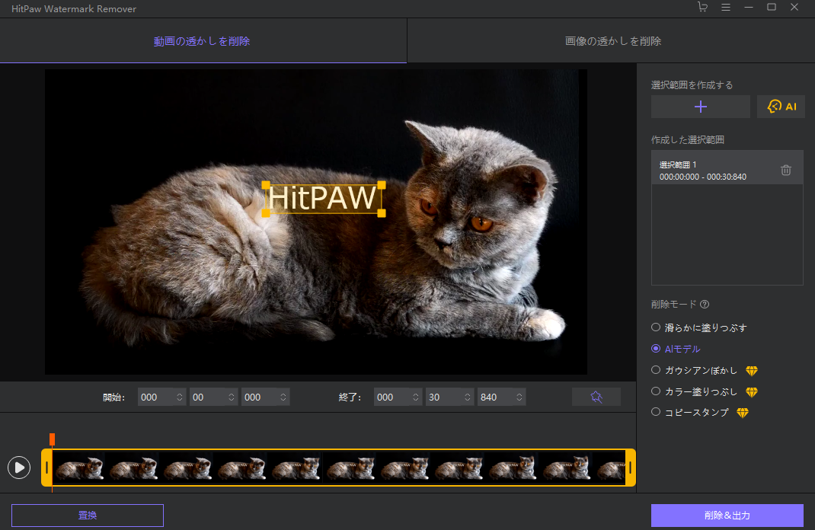Switch to 動画の透かしを削除 tab
This screenshot has height=530, width=815.
point(203,41)
